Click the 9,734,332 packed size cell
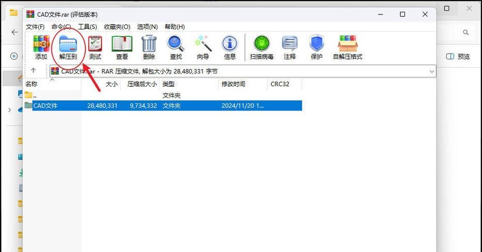 tap(143, 106)
